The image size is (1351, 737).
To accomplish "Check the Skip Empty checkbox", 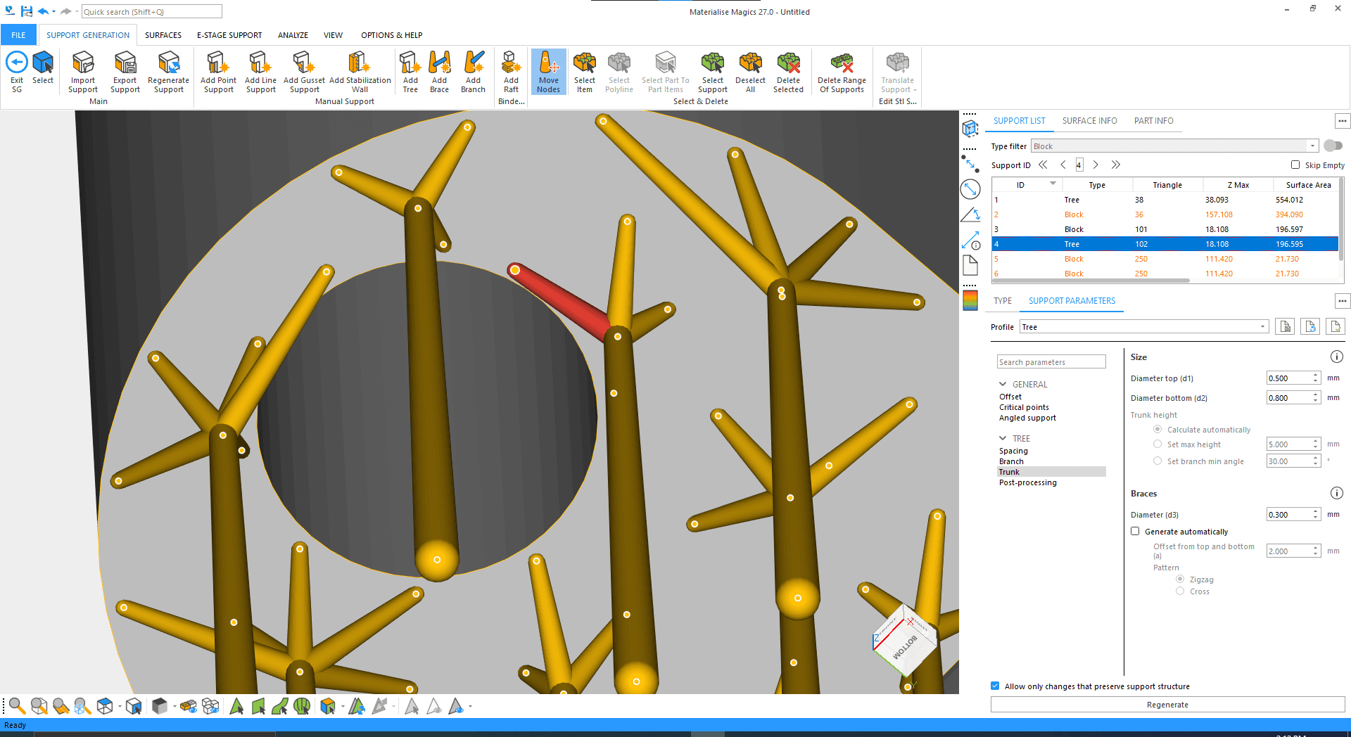I will point(1295,165).
